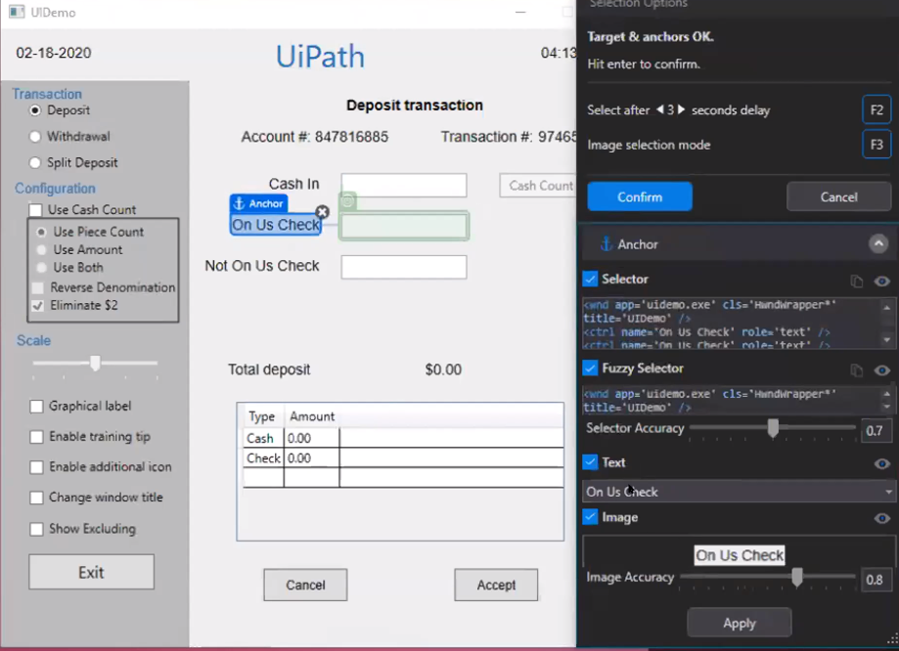Click the Cash Count button

[x=538, y=186]
